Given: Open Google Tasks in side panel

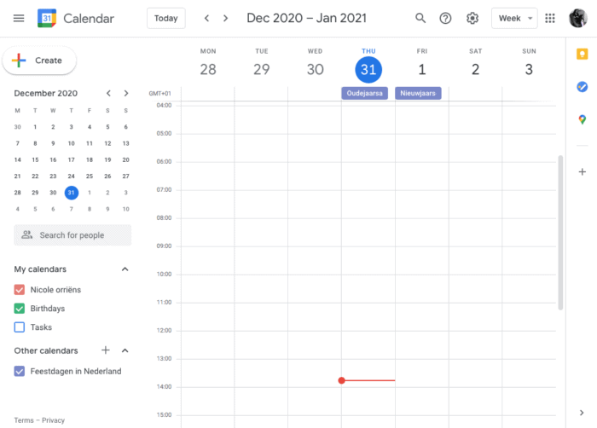Looking at the screenshot, I should tap(583, 87).
